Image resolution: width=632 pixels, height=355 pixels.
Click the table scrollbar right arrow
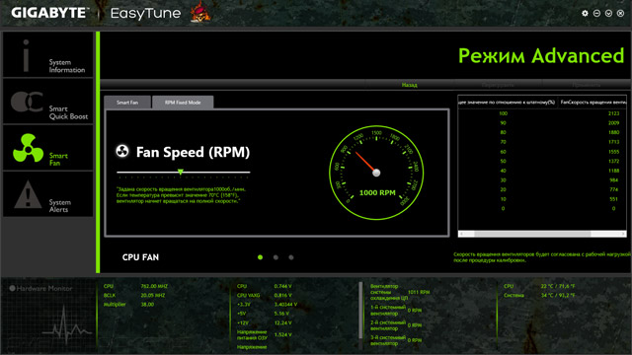point(623,234)
